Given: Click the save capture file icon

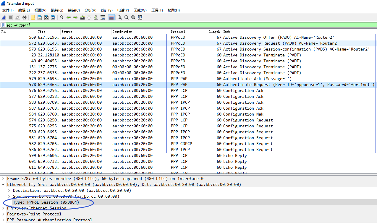Looking at the screenshot, I should click(40, 17).
